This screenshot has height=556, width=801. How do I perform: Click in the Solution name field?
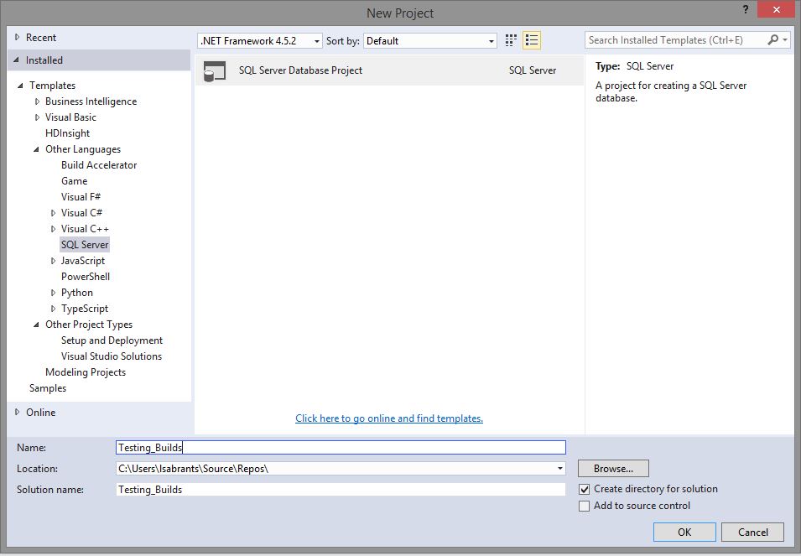[341, 490]
